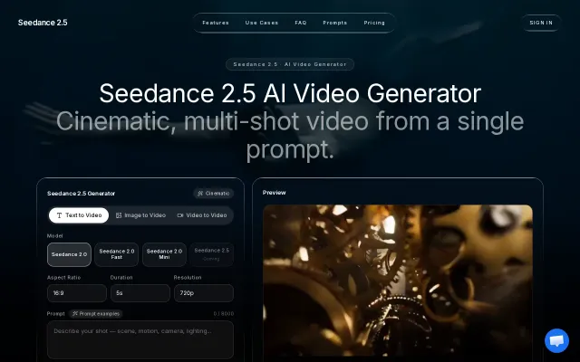Click the Cinematic style badge
Viewport: 580px width, 362px height.
pyautogui.click(x=214, y=193)
